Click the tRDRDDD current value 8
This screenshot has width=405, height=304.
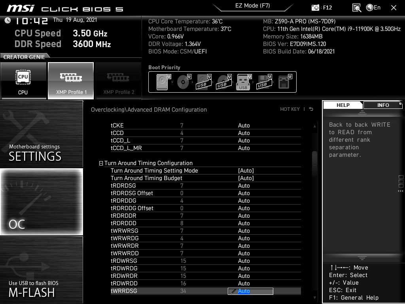(x=182, y=223)
